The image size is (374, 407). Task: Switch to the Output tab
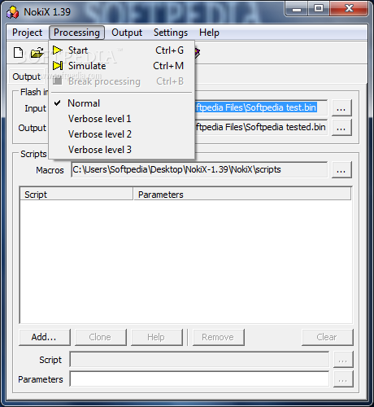point(27,77)
